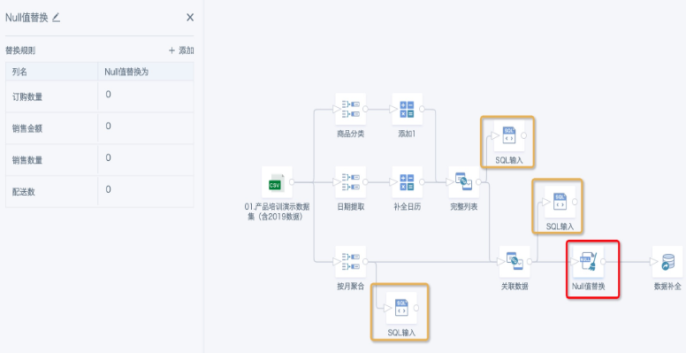
Task: Click the edit pencil next to Null值替换 title
Action: point(56,18)
